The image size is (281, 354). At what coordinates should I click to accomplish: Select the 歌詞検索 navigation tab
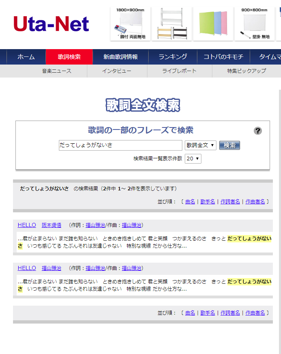tap(69, 57)
